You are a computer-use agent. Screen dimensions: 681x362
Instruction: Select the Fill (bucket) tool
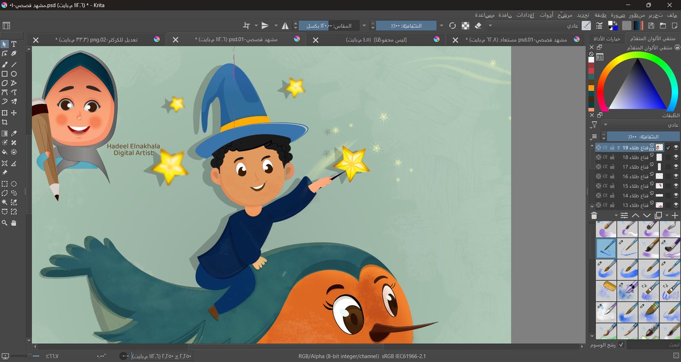coord(5,152)
